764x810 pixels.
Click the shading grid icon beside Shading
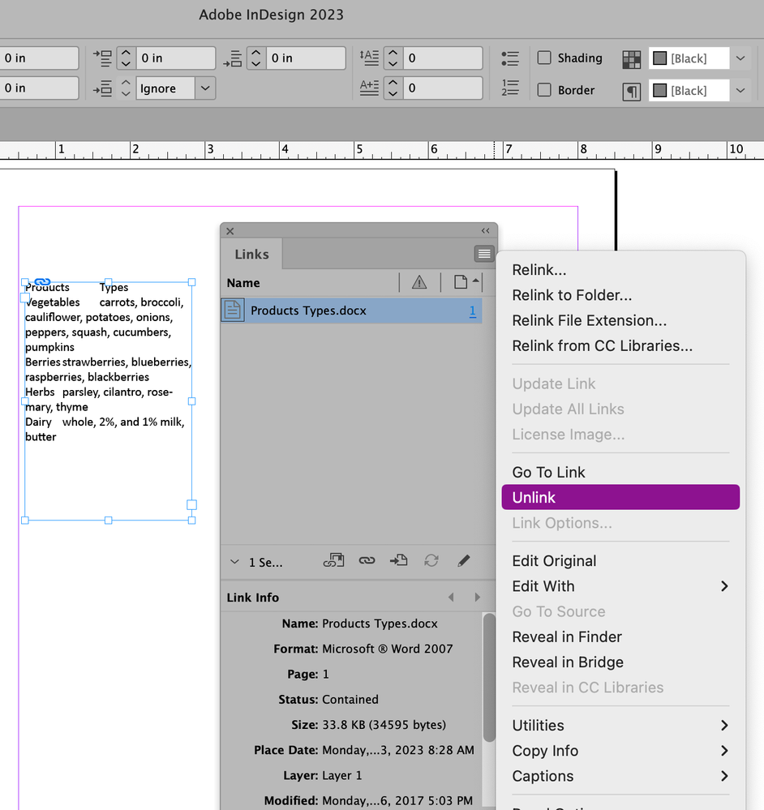coord(631,59)
